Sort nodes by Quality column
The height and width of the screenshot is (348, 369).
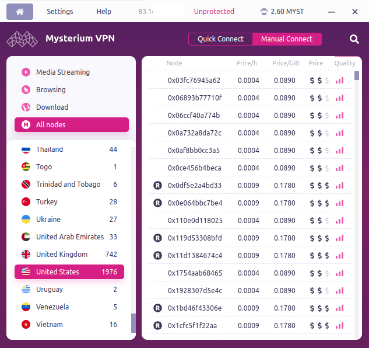click(x=345, y=63)
